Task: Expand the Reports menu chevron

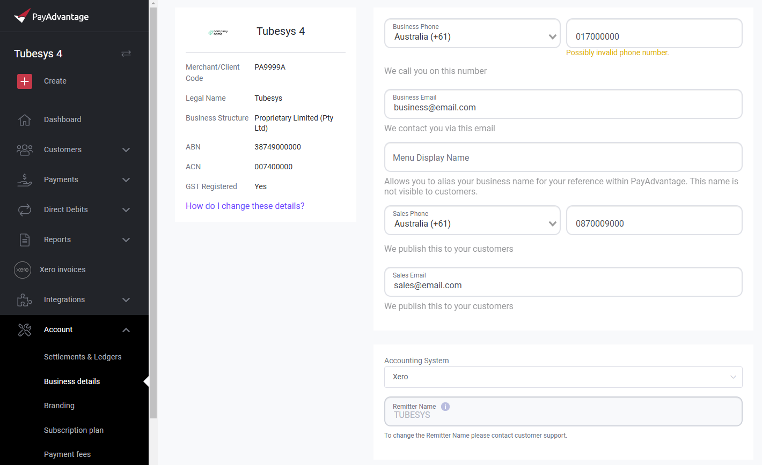Action: tap(126, 239)
